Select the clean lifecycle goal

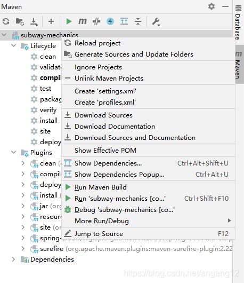coord(48,57)
